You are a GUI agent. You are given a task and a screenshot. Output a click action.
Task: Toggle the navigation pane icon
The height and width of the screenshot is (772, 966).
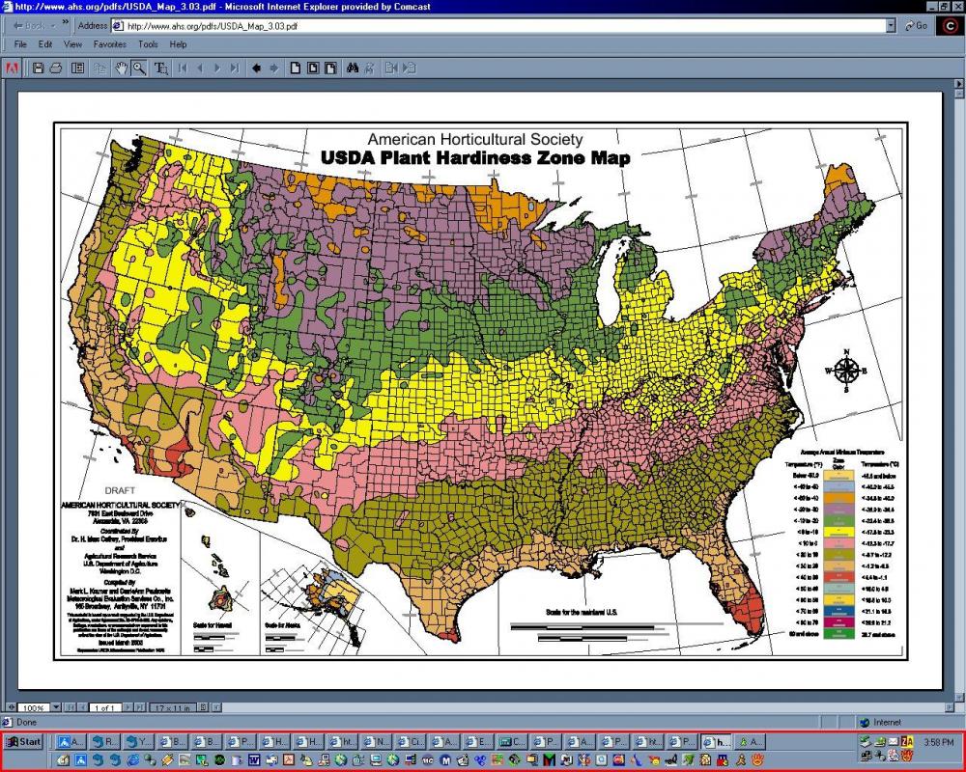(78, 68)
